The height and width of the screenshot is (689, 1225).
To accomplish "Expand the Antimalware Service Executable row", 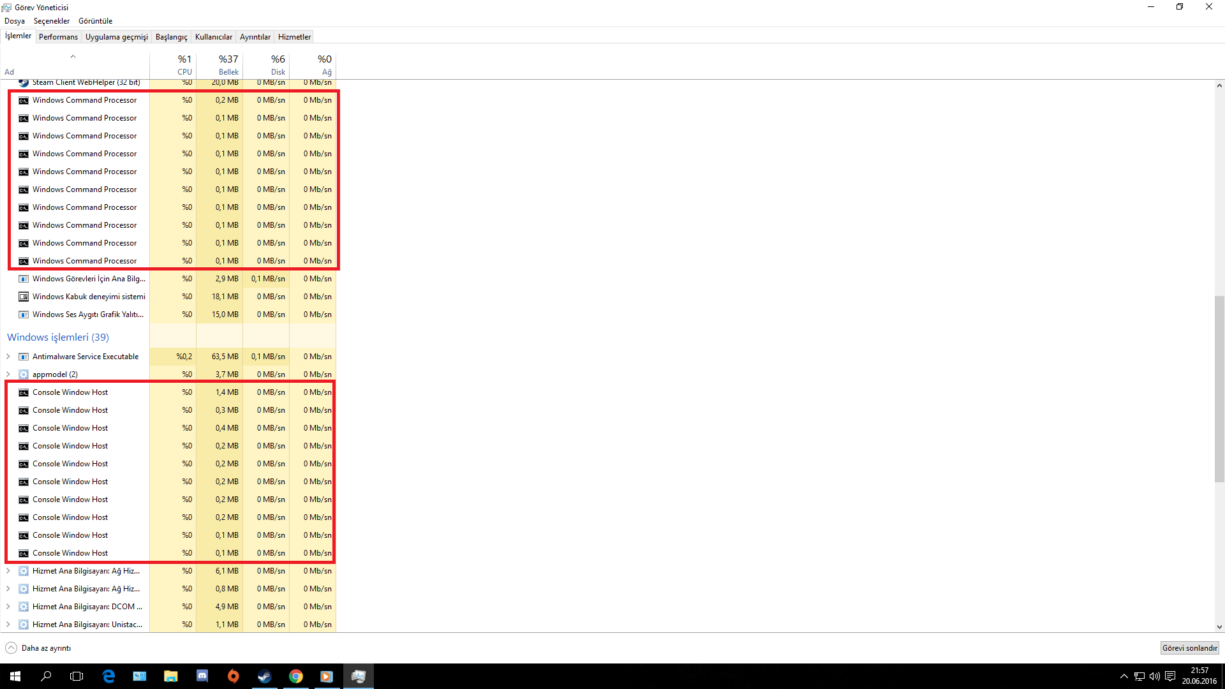I will click(8, 357).
